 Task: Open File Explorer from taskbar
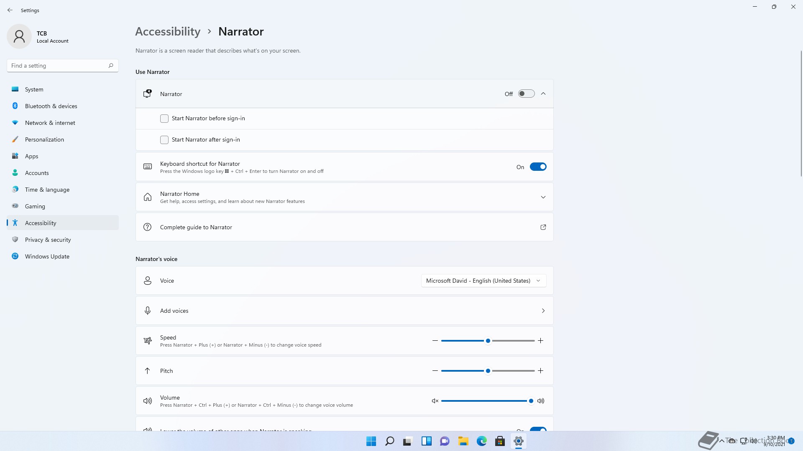coord(463,441)
